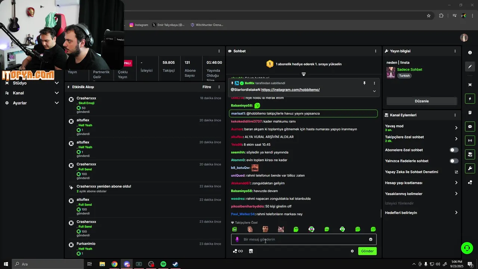478x269 pixels.
Task: Open channel points infinity indicator
Action: point(238,251)
